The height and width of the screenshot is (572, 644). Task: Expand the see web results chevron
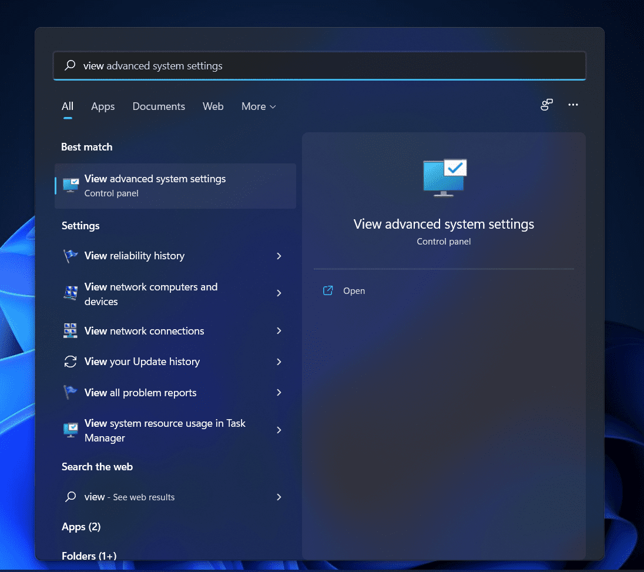(279, 497)
